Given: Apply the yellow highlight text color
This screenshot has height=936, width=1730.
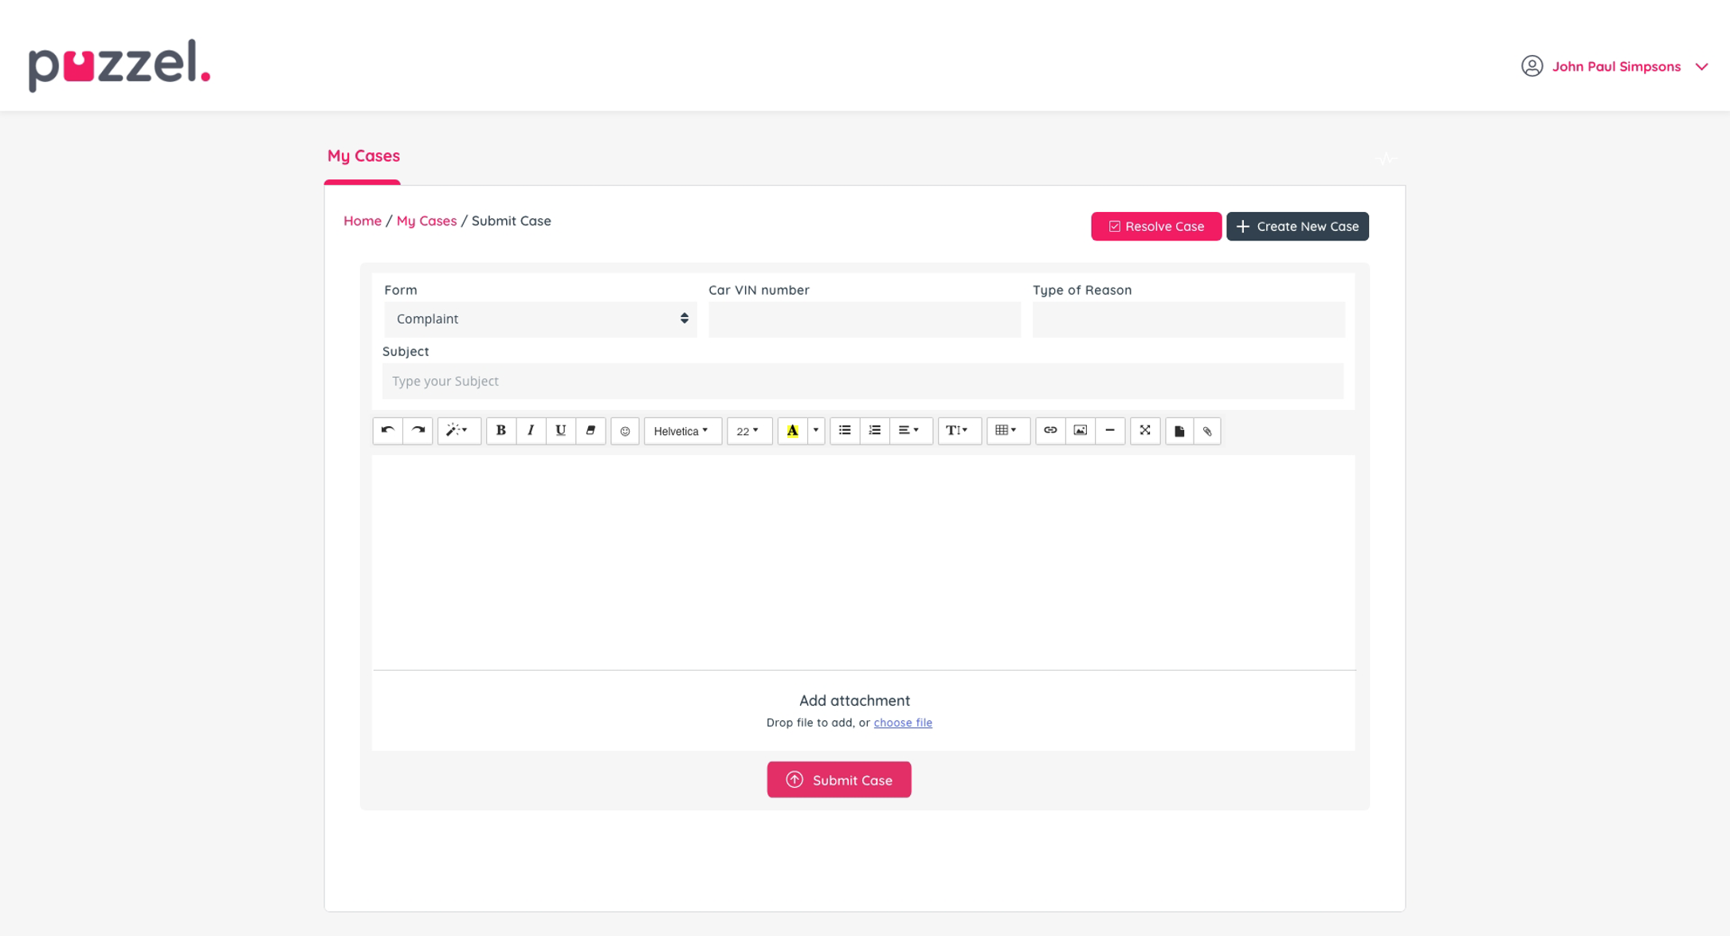Looking at the screenshot, I should [x=792, y=431].
